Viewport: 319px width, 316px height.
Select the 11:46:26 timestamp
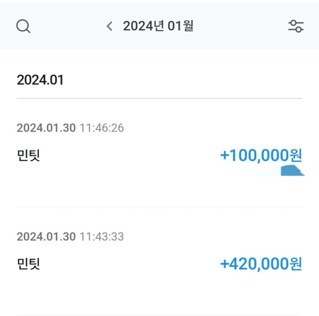coord(102,128)
